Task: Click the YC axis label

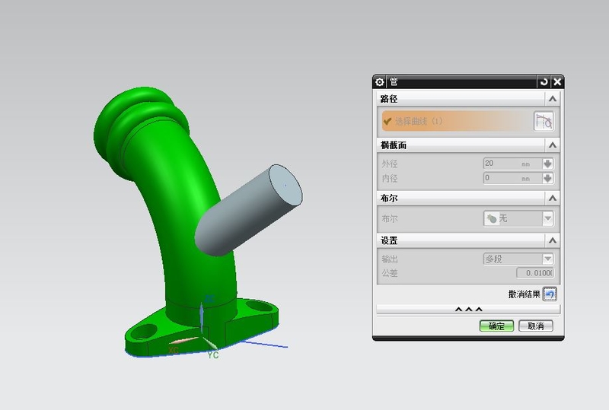Action: (x=213, y=355)
